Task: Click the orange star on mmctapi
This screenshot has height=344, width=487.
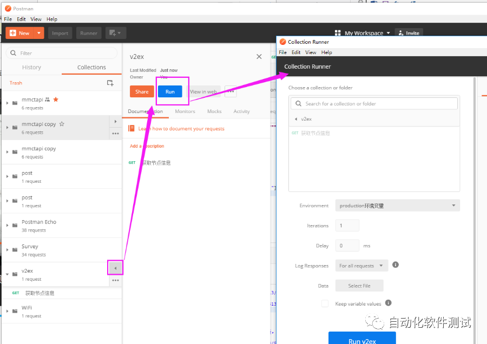Action: [x=56, y=100]
